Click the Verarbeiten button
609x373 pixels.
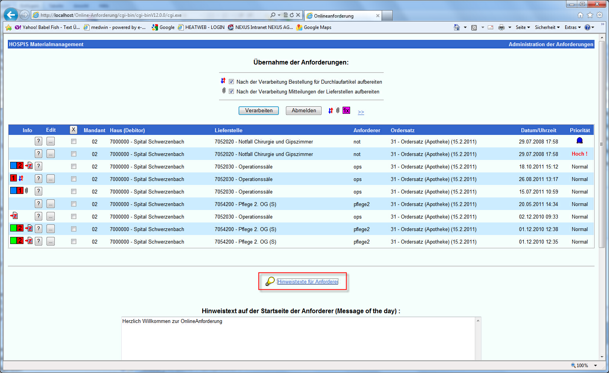tap(259, 111)
